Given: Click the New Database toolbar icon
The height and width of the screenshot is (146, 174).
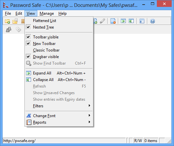Looking at the screenshot, I should coord(8,21).
